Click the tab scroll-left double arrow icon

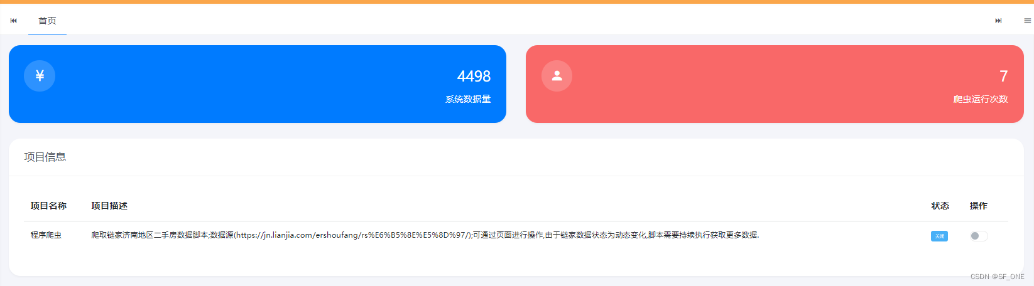(14, 21)
